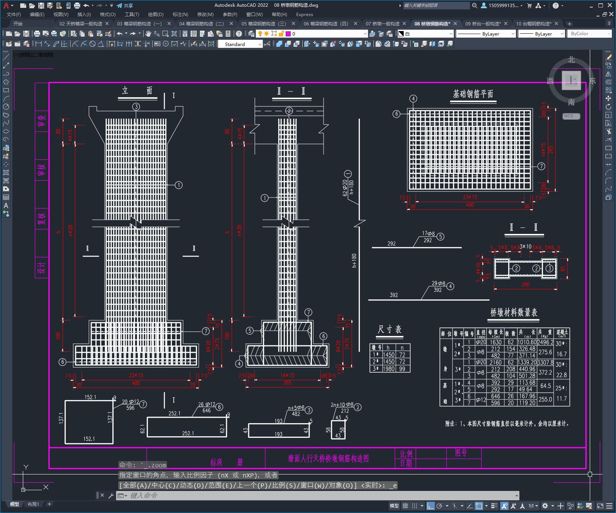Screen dimensions: 616x513
Task: Select the Diameter dimension tool
Action: tap(92, 44)
